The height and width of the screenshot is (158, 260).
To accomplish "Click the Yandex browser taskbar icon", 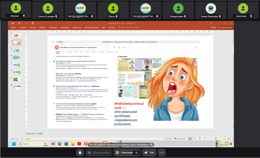I will 86,143.
